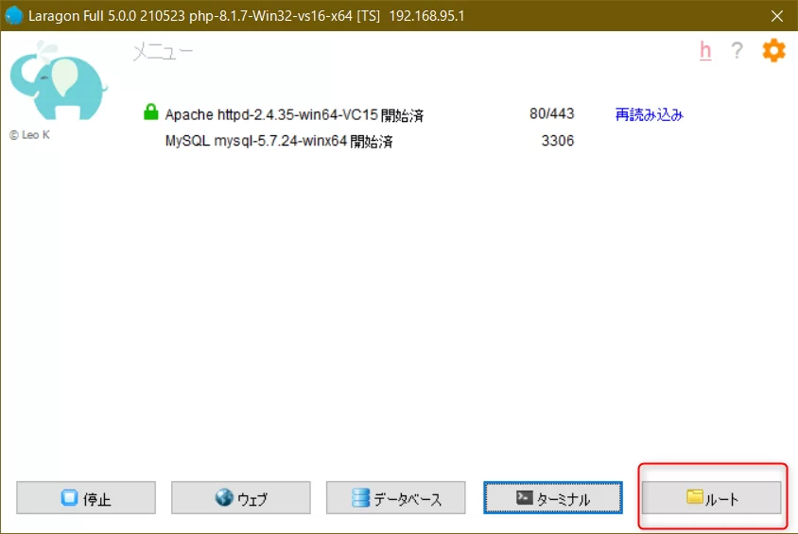798x534 pixels.
Task: Click the Apache port value 80/443
Action: click(551, 113)
